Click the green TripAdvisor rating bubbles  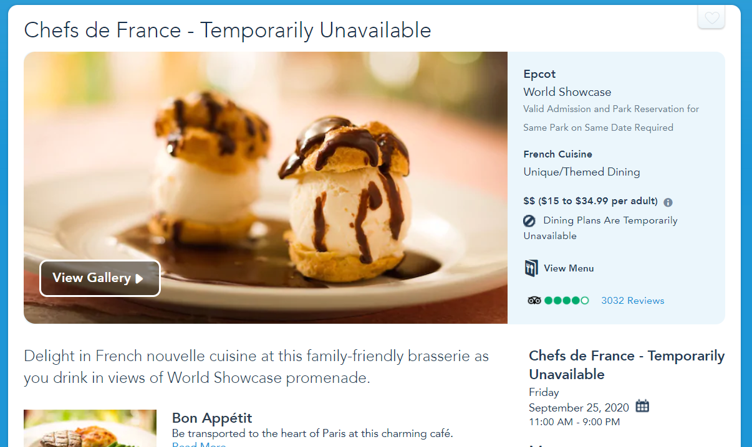(566, 301)
